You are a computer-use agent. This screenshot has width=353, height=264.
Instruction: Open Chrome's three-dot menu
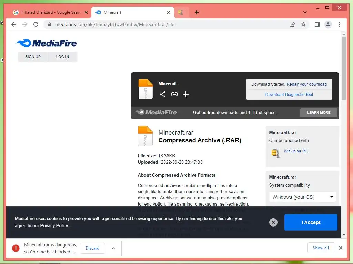(x=339, y=24)
